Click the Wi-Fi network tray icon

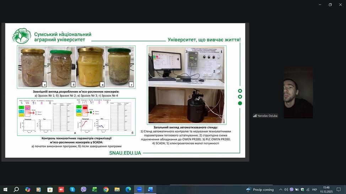coord(308,190)
